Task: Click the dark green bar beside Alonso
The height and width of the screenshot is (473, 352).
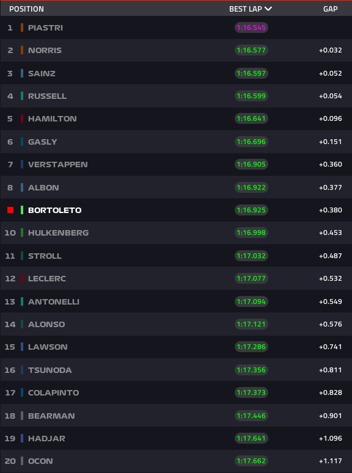Action: click(22, 324)
